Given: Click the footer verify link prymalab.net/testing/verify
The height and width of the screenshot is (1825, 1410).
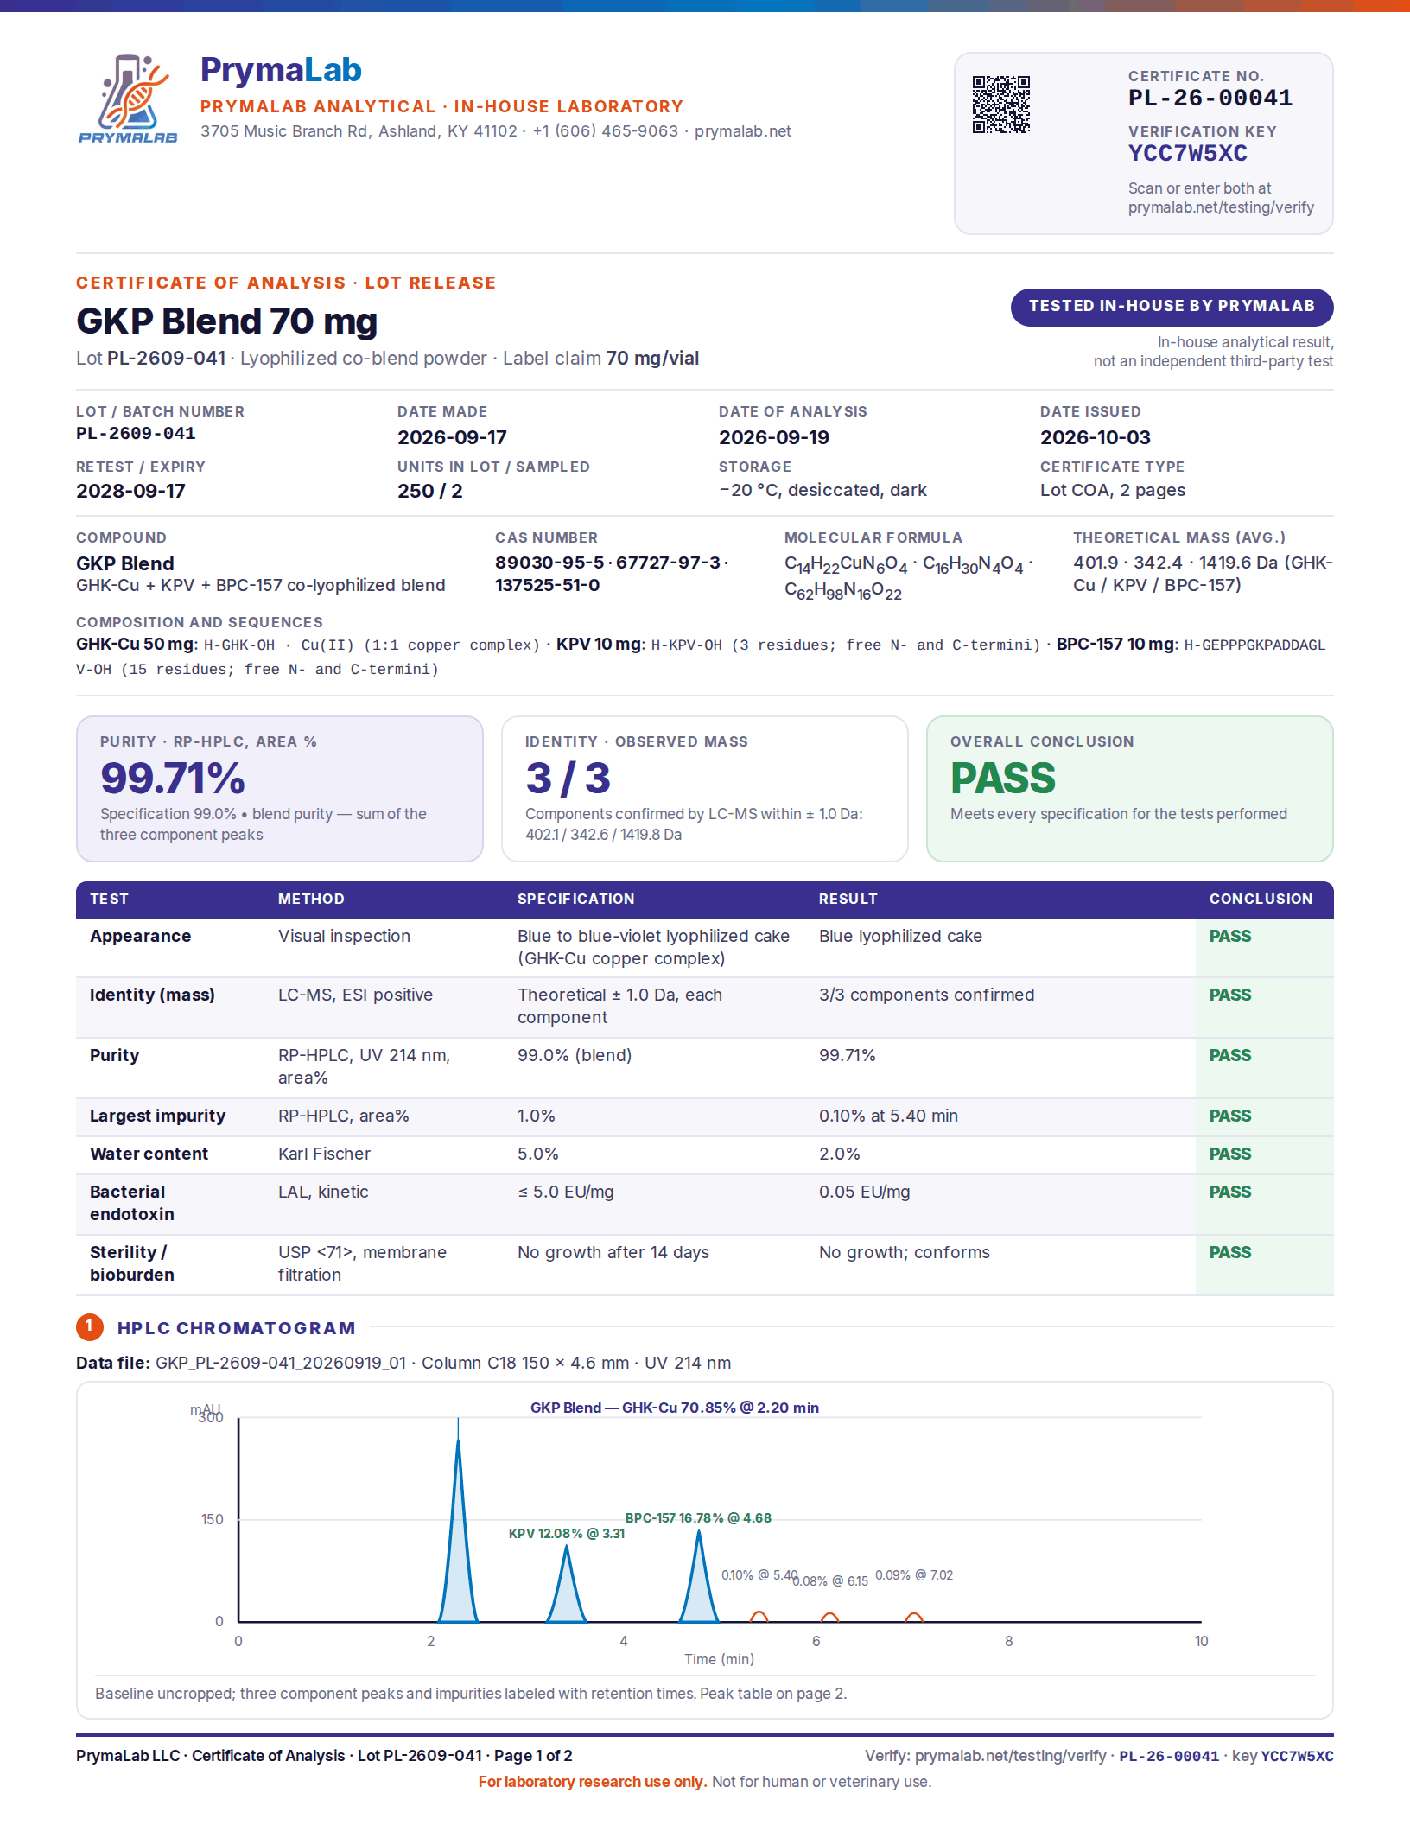Looking at the screenshot, I should click(1010, 1756).
